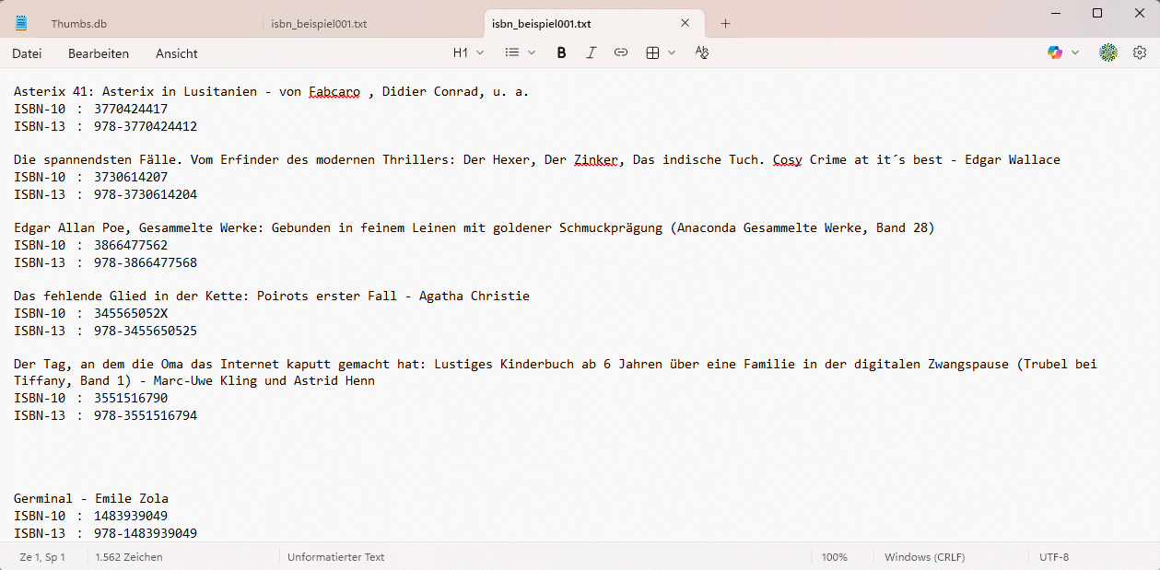Image resolution: width=1160 pixels, height=570 pixels.
Task: Click the bulleted list icon
Action: click(x=511, y=53)
